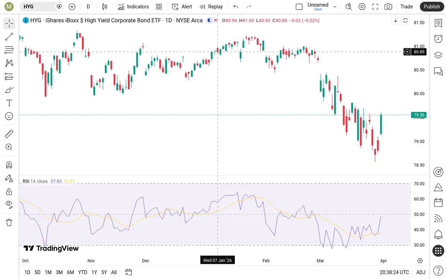Open the object tree layers panel
Viewport: 446px width, 279px height.
[438, 55]
